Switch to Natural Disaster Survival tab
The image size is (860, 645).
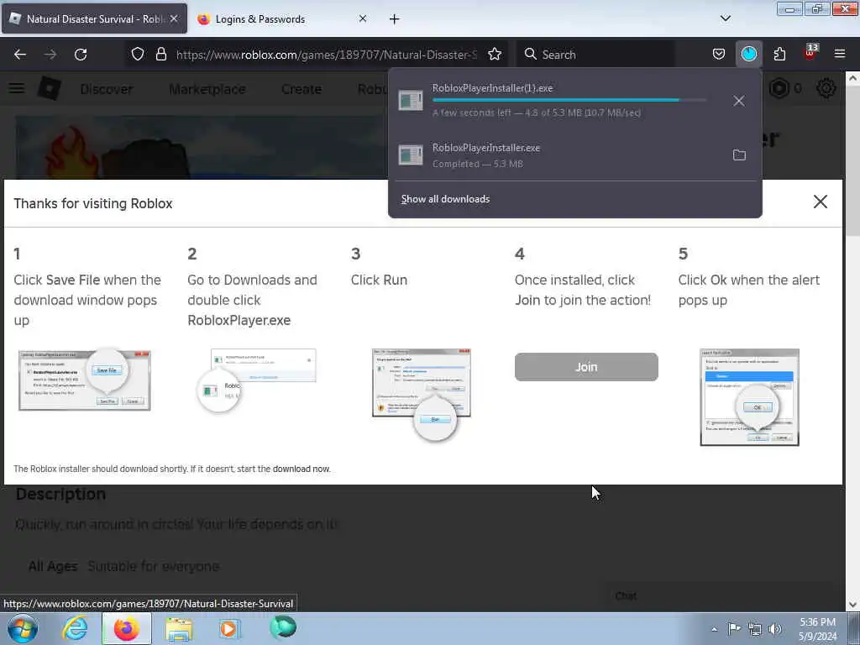pyautogui.click(x=94, y=18)
